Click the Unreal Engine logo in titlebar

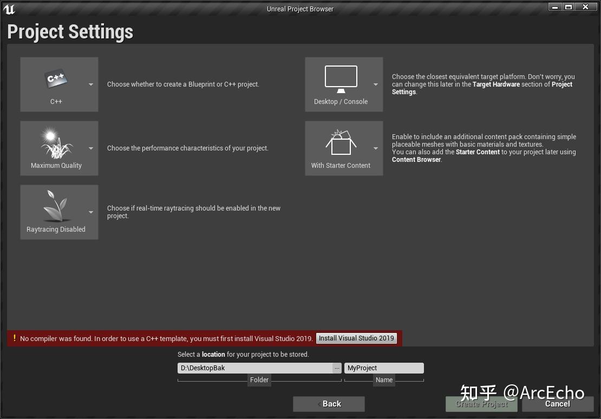tap(9, 9)
